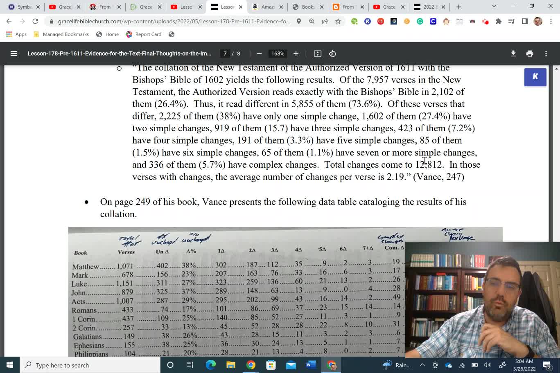Open the Home bookmark

point(107,34)
